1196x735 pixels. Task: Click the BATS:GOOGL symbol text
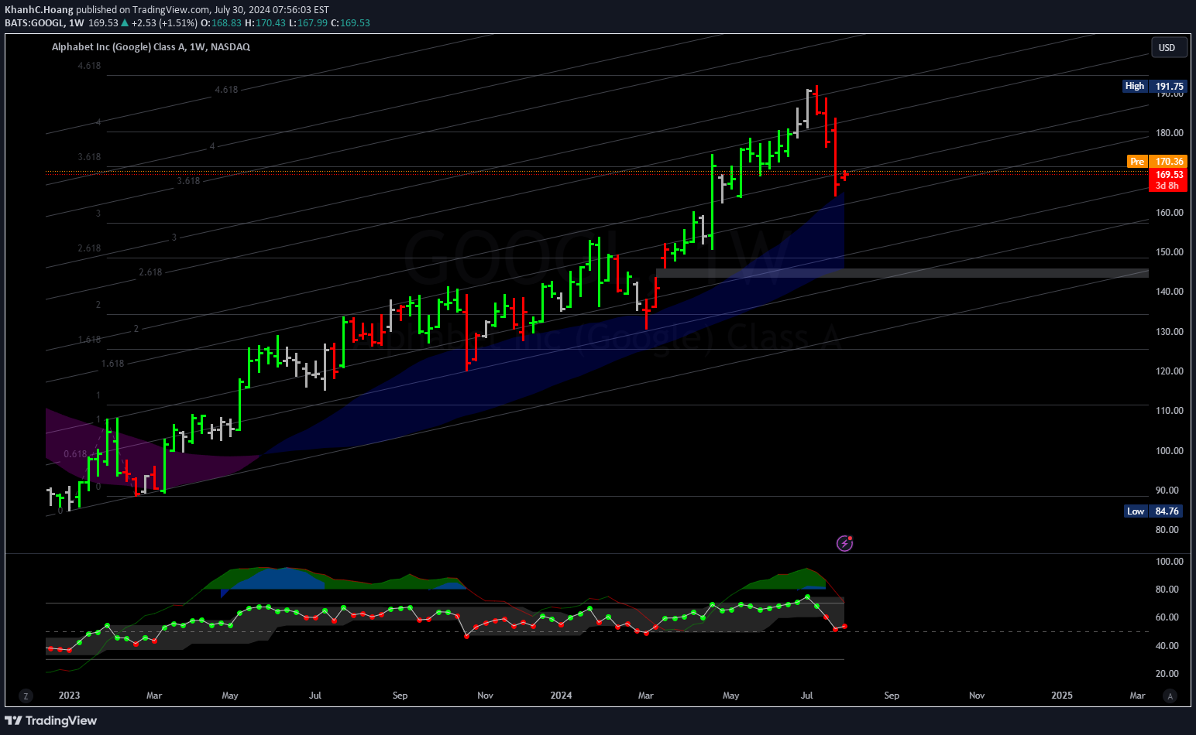[x=34, y=22]
